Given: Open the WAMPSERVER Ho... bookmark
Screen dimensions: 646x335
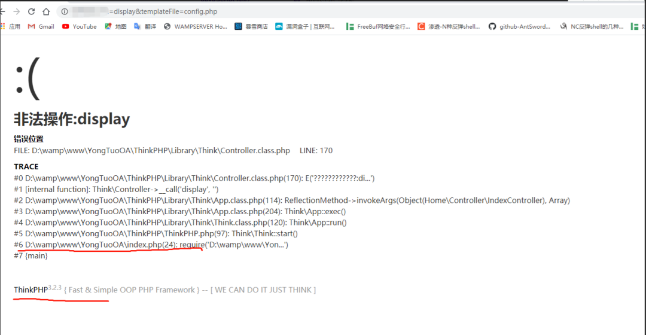Looking at the screenshot, I should click(195, 26).
